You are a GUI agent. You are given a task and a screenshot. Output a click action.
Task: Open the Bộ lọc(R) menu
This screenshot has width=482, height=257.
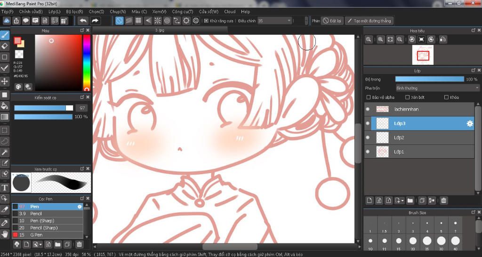74,12
